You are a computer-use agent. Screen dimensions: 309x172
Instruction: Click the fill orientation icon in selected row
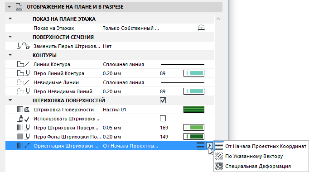pos(200,146)
